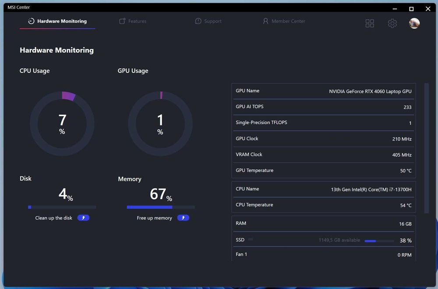The width and height of the screenshot is (438, 289).
Task: Minimize the MSI Center window
Action: coord(395,9)
